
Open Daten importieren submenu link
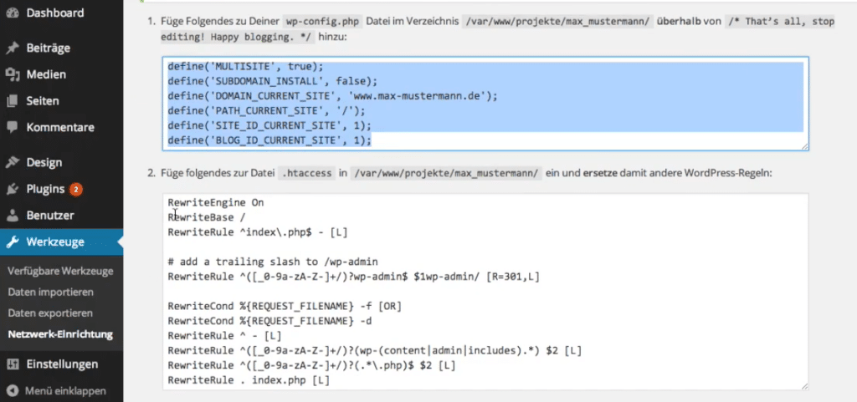(x=51, y=293)
